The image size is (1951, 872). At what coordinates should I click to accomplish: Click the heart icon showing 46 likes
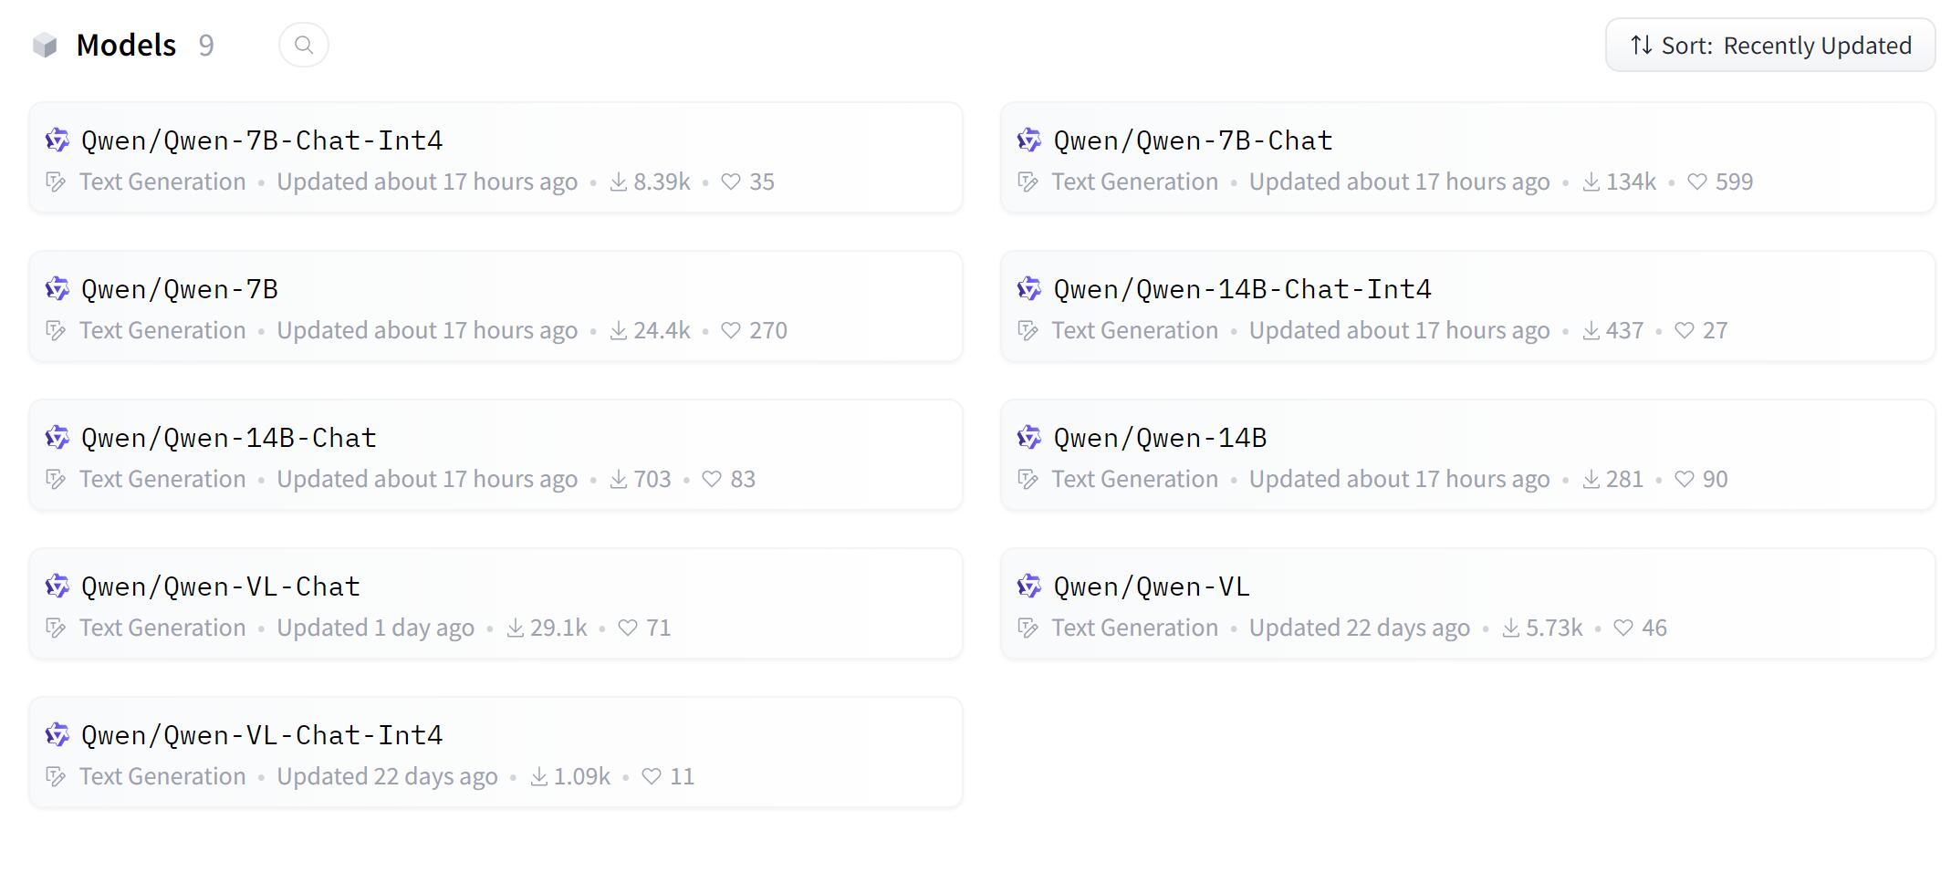click(1623, 628)
